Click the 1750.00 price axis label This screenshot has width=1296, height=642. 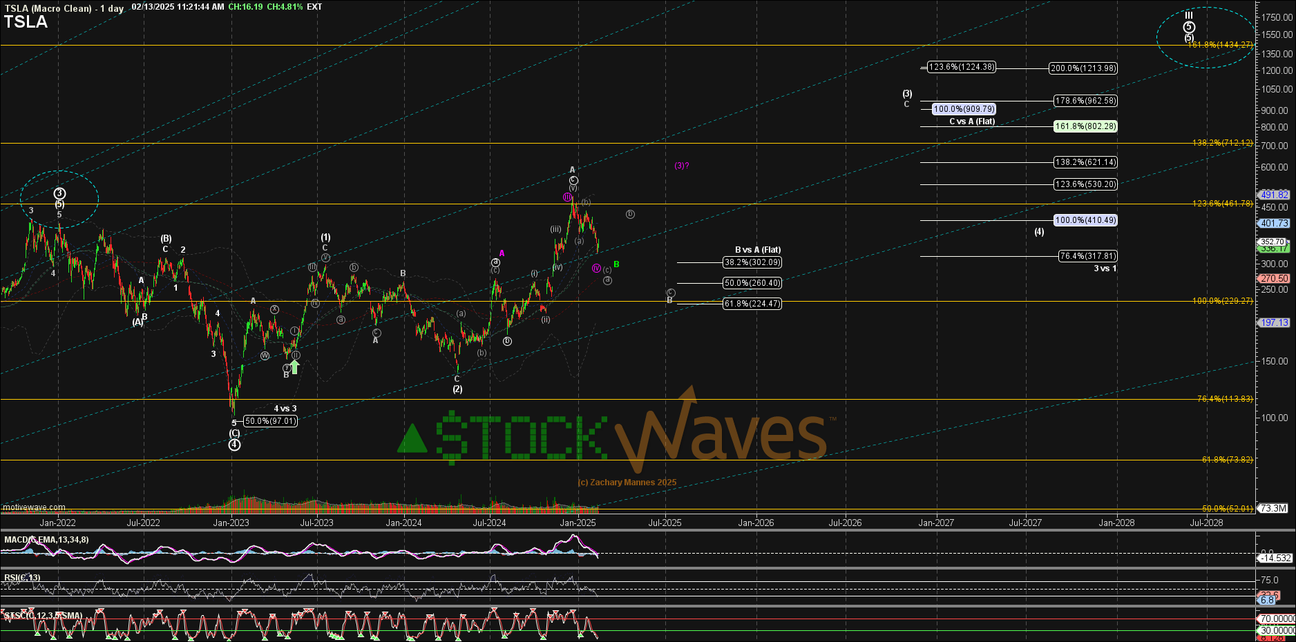pos(1277,17)
